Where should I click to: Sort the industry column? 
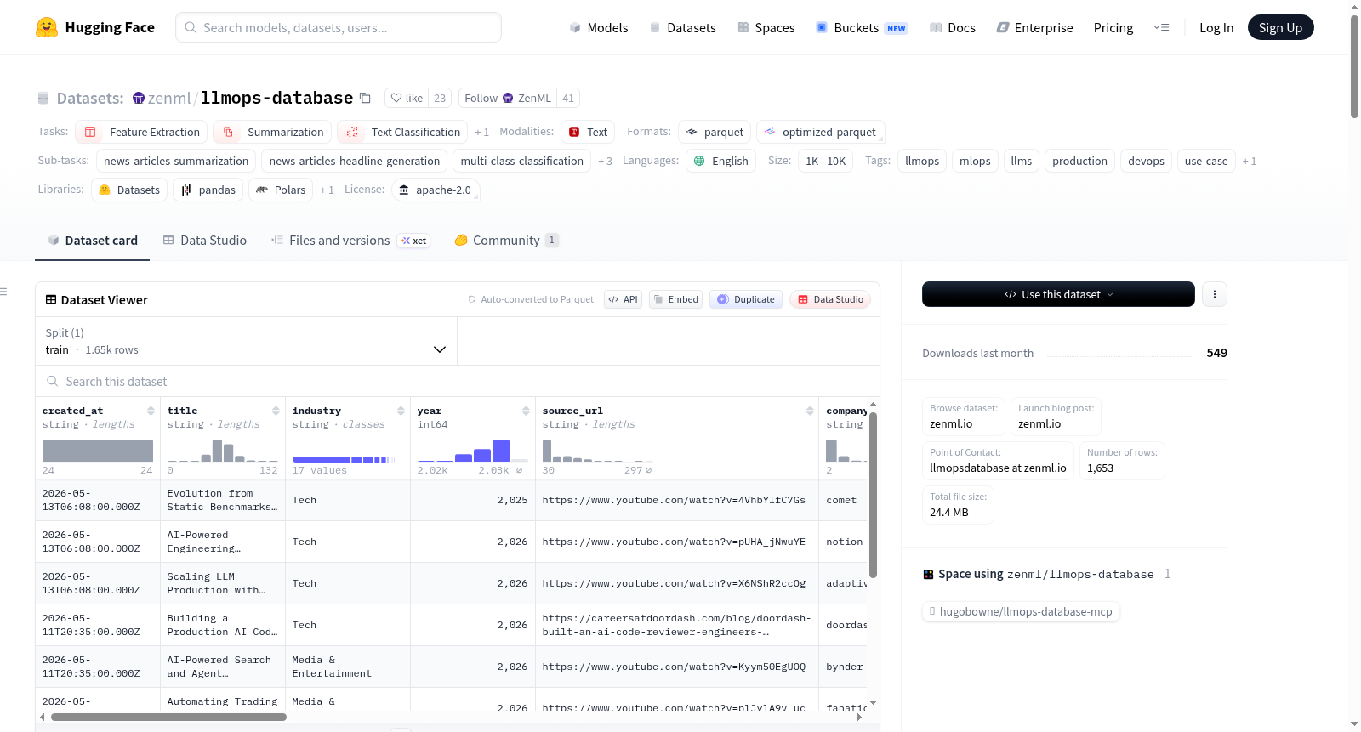pyautogui.click(x=401, y=411)
